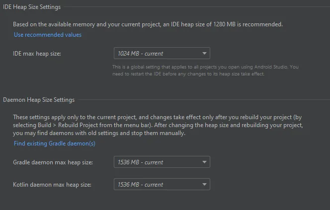
Task: Click the Daemon Heap Size Settings header
Action: pyautogui.click(x=39, y=100)
